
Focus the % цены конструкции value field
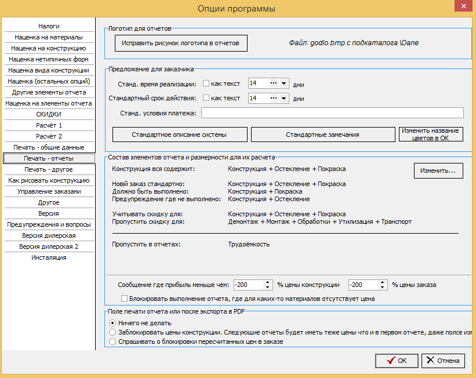coord(249,285)
